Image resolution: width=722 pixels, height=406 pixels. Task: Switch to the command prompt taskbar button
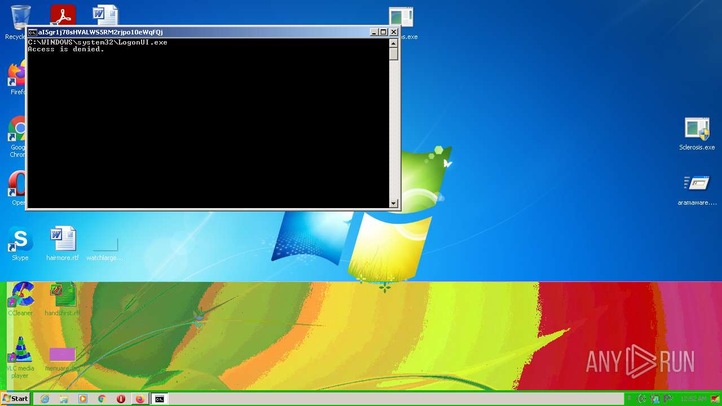point(160,399)
